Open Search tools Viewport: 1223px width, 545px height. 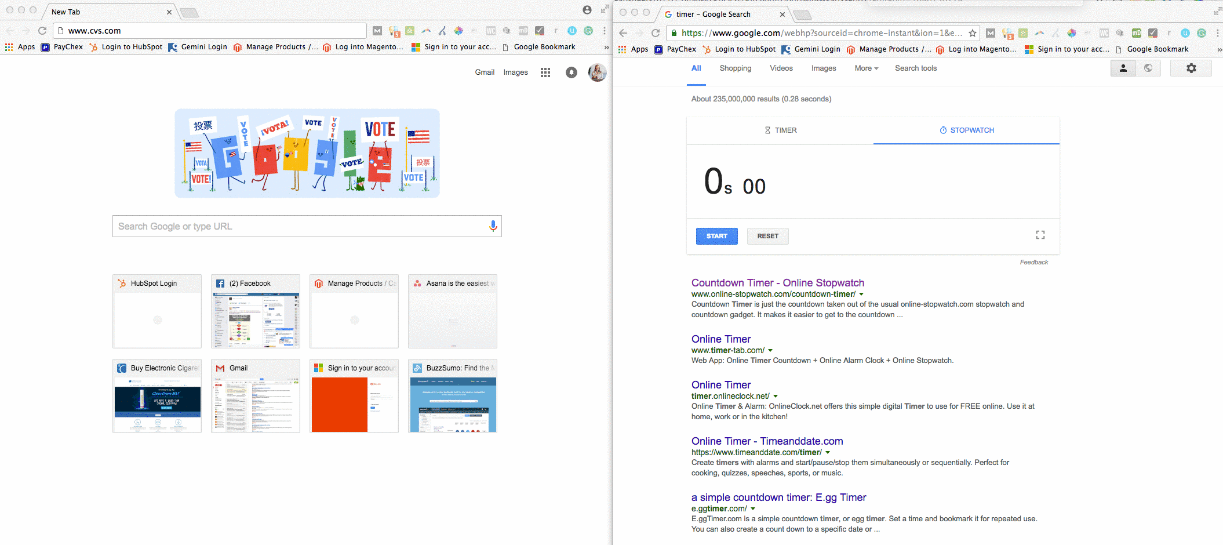916,68
